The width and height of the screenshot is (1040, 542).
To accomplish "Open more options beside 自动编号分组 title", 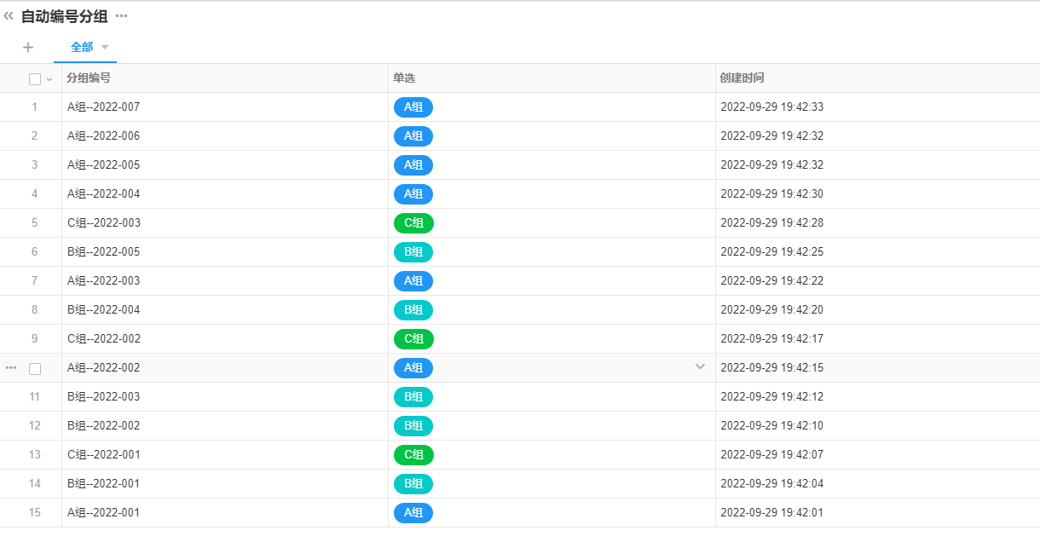I will (x=122, y=16).
